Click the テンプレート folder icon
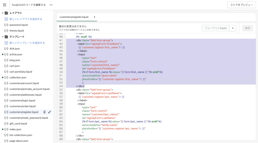Screen dimensions: 258x143 pos(6,37)
